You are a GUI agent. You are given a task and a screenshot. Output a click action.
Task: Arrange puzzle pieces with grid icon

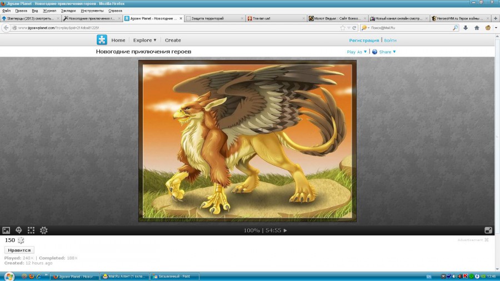coord(31,230)
